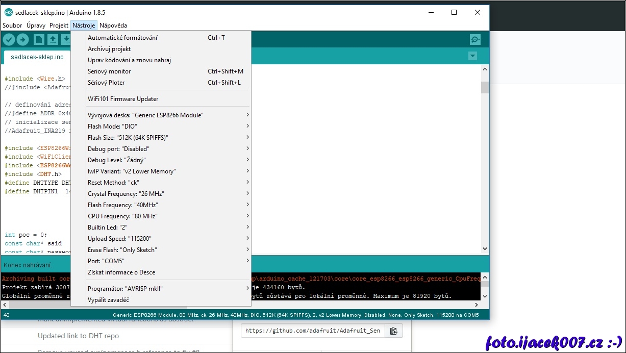626x353 pixels.
Task: Click the Verify (checkmark) toolbar icon
Action: (x=9, y=40)
